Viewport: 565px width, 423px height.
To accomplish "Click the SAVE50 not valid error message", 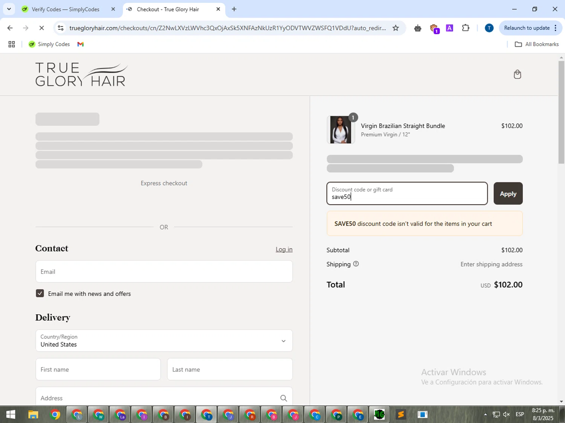I will pos(425,224).
